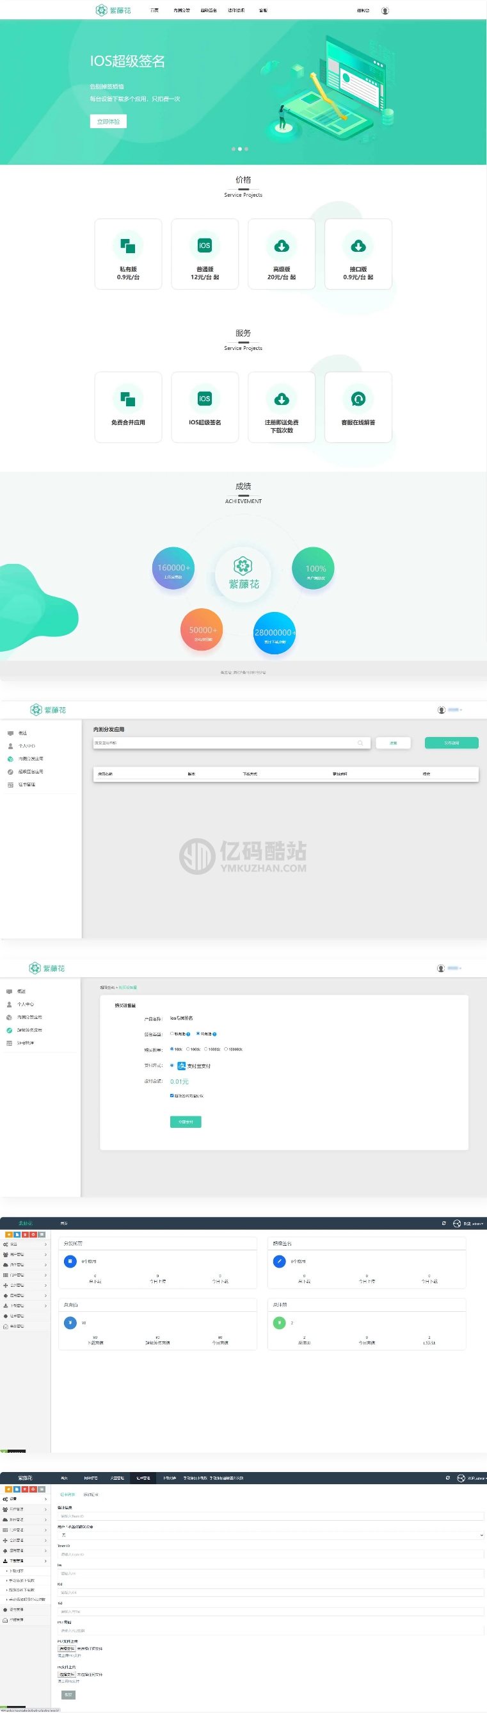Select the 100次 purchase quantity radio
This screenshot has height=1713, width=487.
point(188,1049)
